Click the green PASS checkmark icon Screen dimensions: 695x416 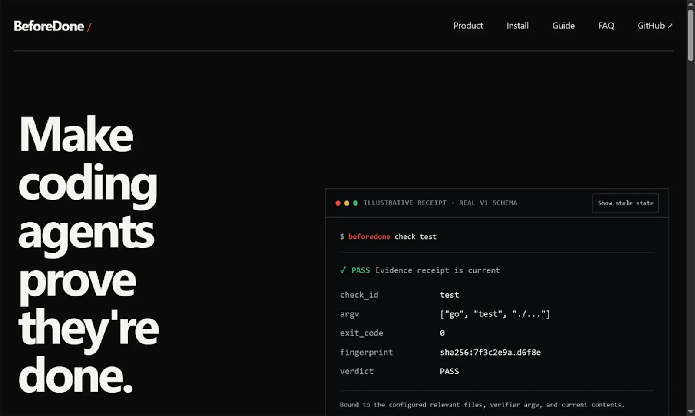[343, 270]
